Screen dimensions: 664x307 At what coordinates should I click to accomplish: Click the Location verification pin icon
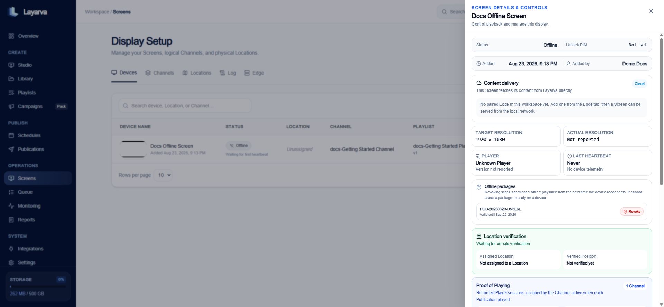[479, 236]
